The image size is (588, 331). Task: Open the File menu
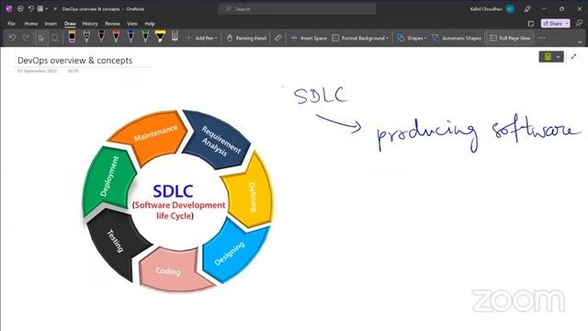click(11, 24)
